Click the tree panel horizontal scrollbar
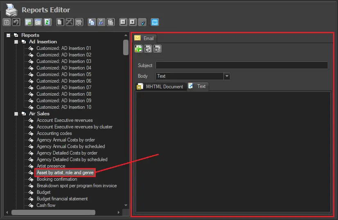338x220 pixels. pyautogui.click(x=53, y=213)
